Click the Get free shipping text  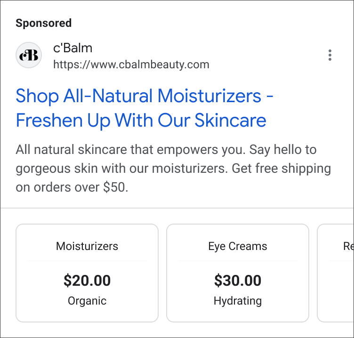pos(282,169)
